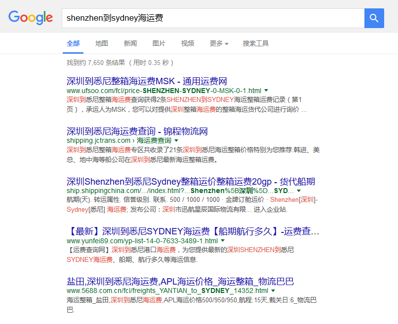Viewport: 398px width, 324px height.
Task: Select the 全部 tab
Action: point(73,43)
